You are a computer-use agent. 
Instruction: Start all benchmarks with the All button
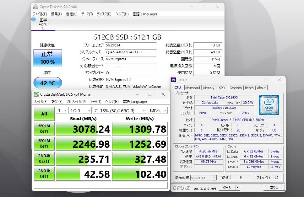tap(44, 114)
